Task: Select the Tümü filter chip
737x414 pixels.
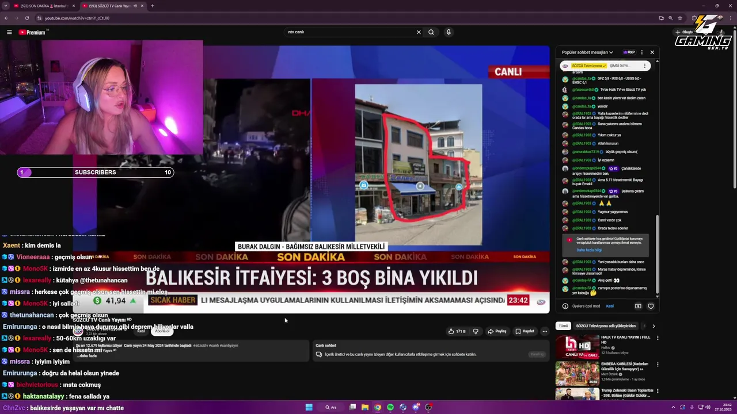Action: click(x=563, y=326)
